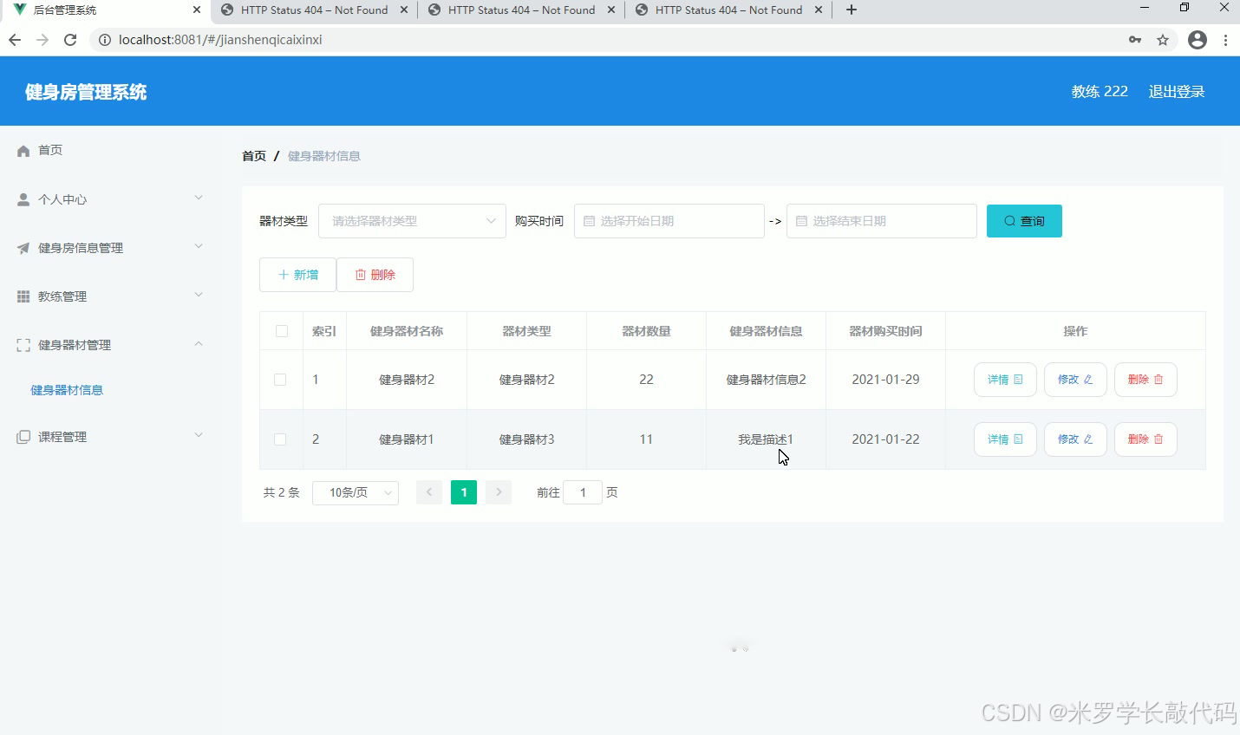Image resolution: width=1240 pixels, height=735 pixels.
Task: Go to the previous page arrow in pagination
Action: [429, 492]
